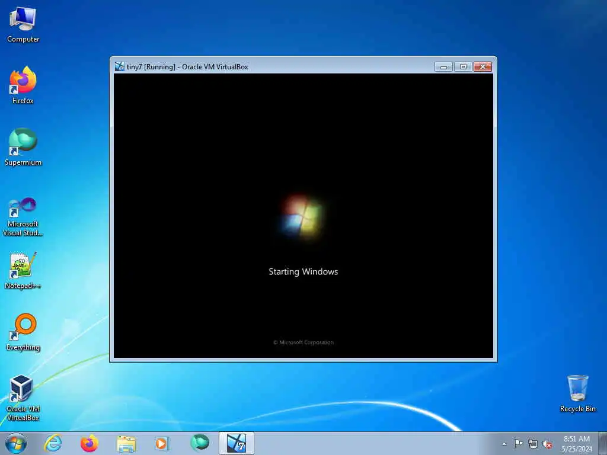This screenshot has height=455, width=607.
Task: Click the Show desktop strip
Action: point(603,443)
